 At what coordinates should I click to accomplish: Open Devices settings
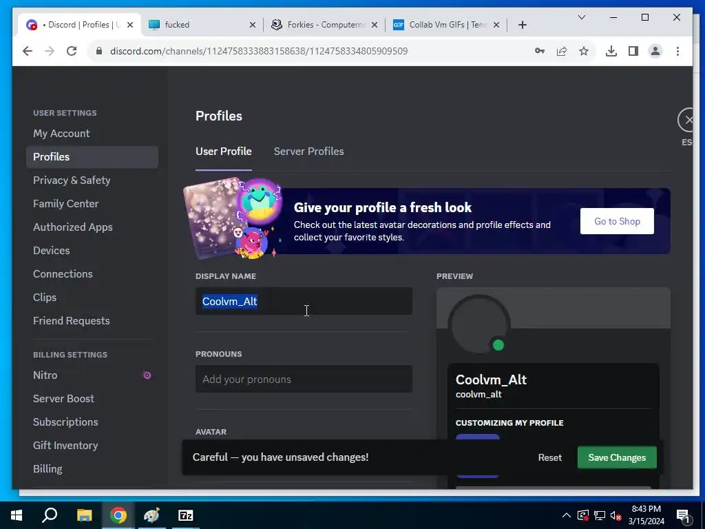click(92, 251)
